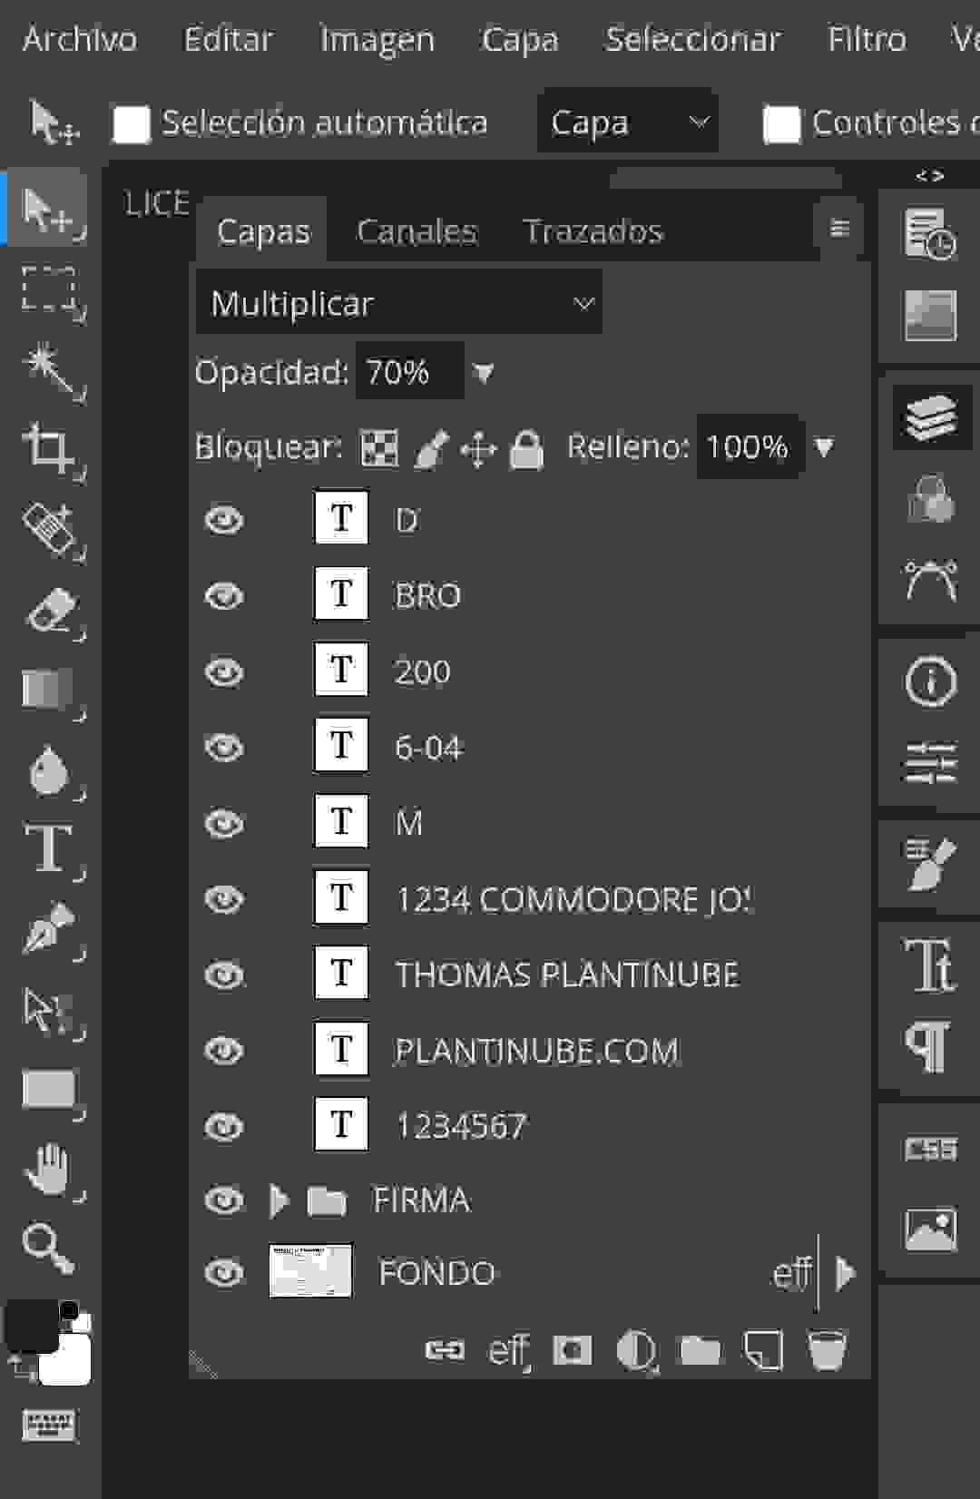The height and width of the screenshot is (1499, 980).
Task: Open the Character panel icon
Action: [x=930, y=965]
